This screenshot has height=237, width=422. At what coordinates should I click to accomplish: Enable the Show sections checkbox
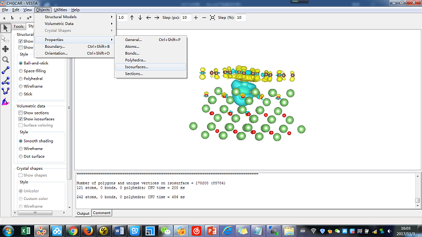(x=21, y=113)
